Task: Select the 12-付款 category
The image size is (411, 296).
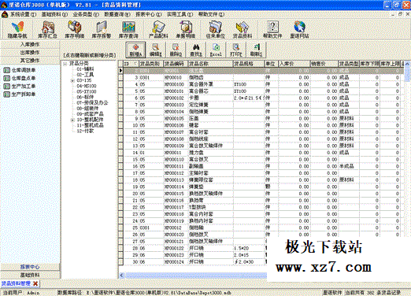Action: [x=85, y=131]
